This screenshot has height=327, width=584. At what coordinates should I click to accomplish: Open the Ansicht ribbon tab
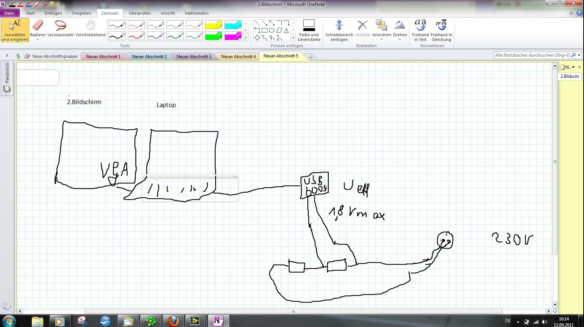click(168, 13)
